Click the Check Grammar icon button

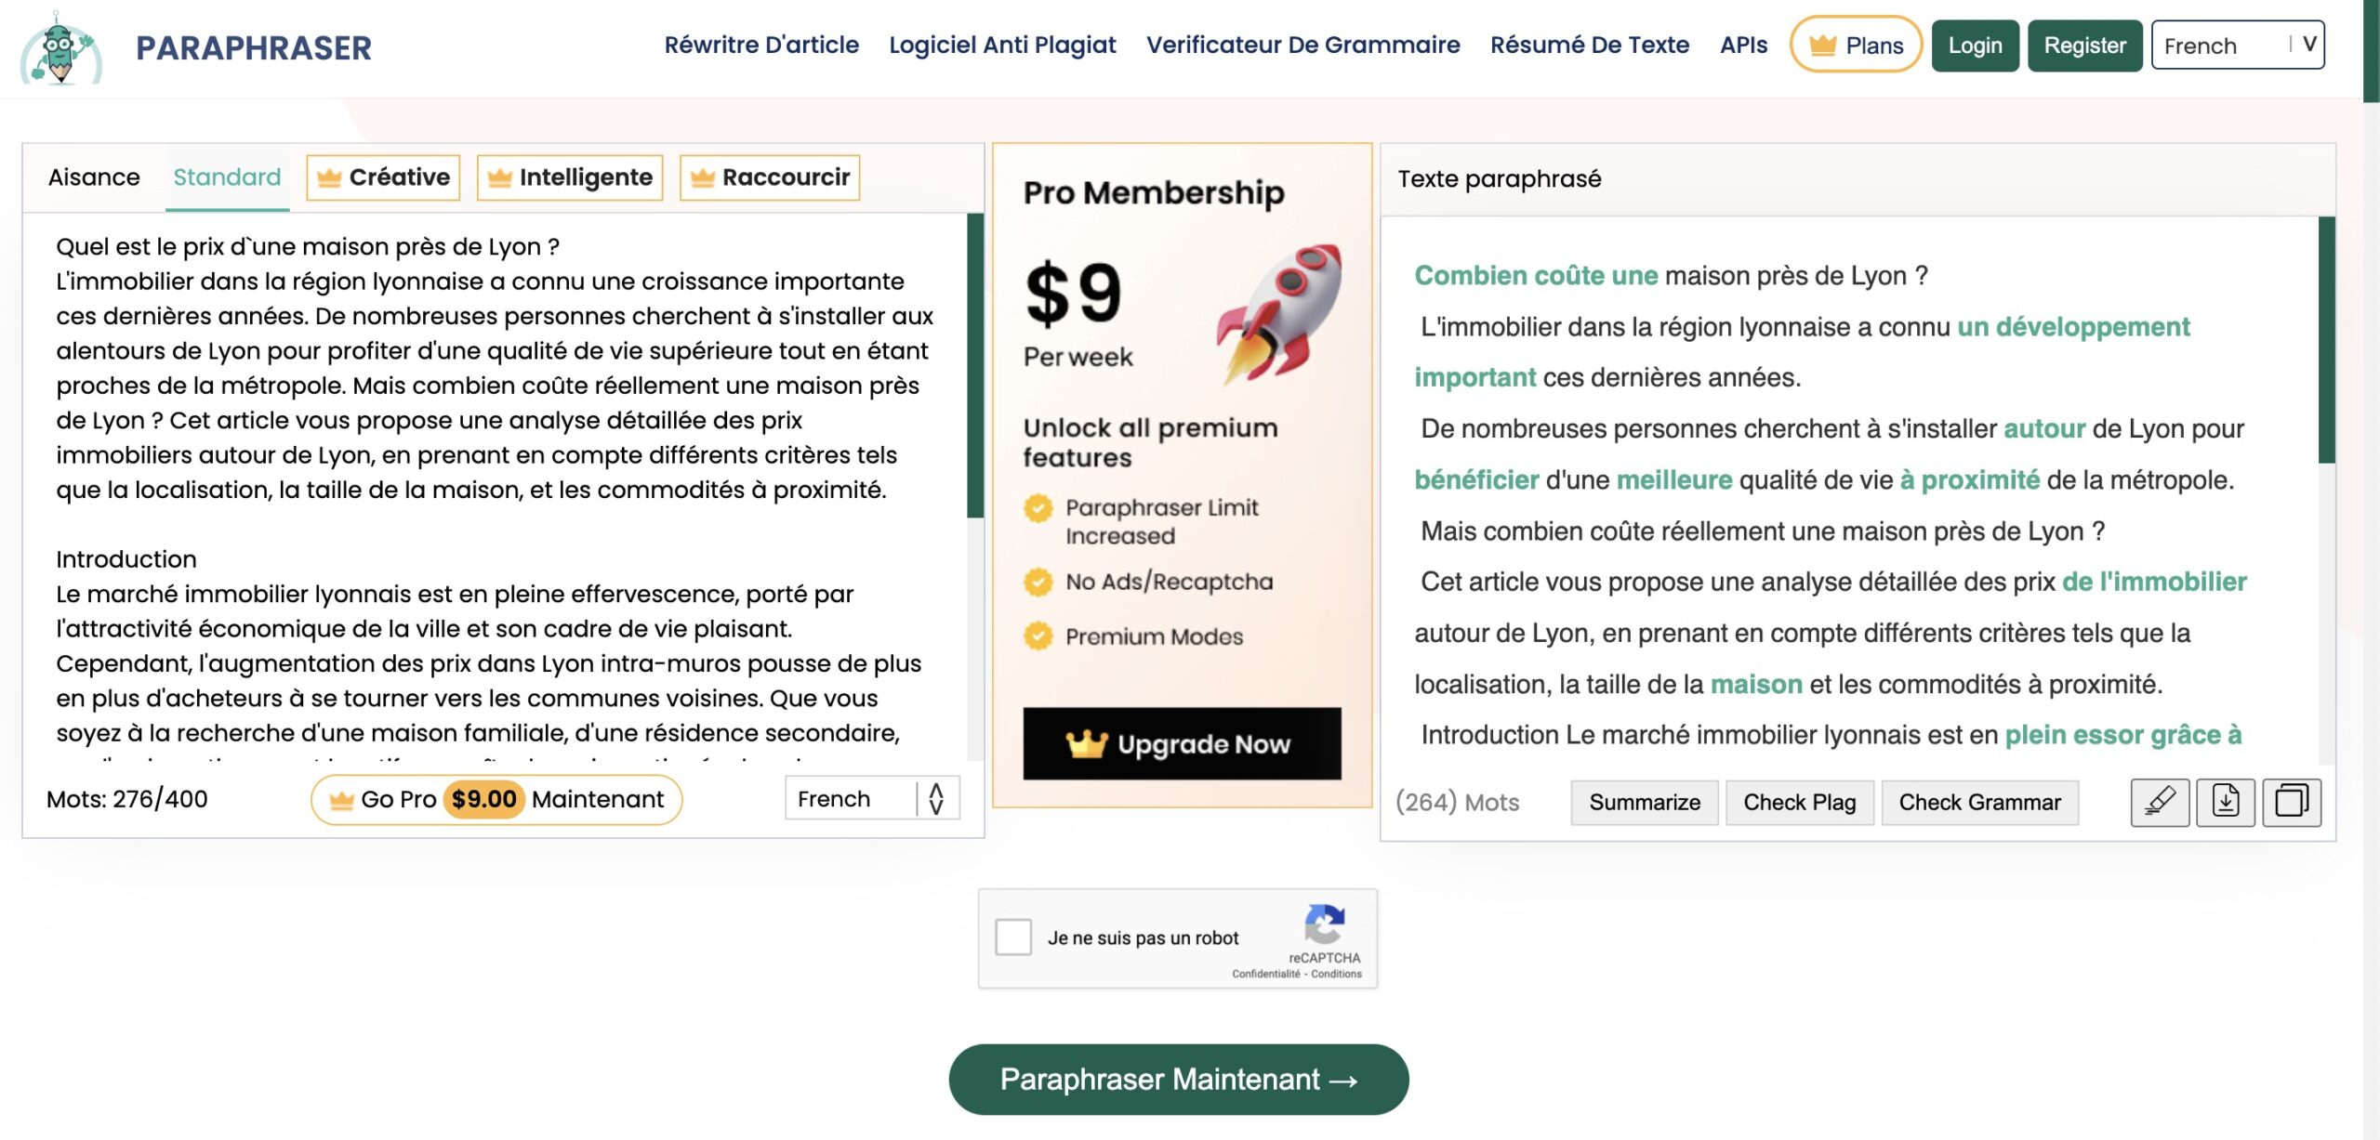pos(1977,802)
